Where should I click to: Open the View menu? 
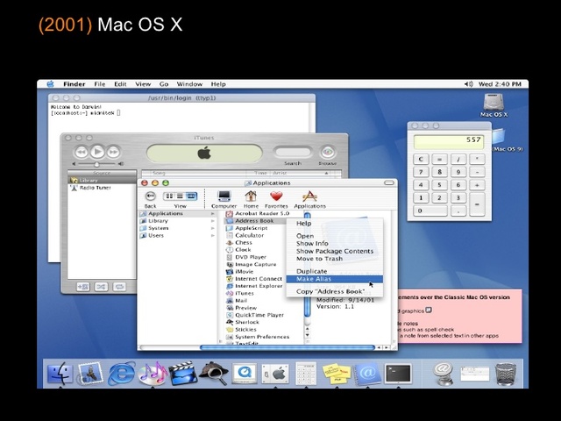pyautogui.click(x=143, y=84)
